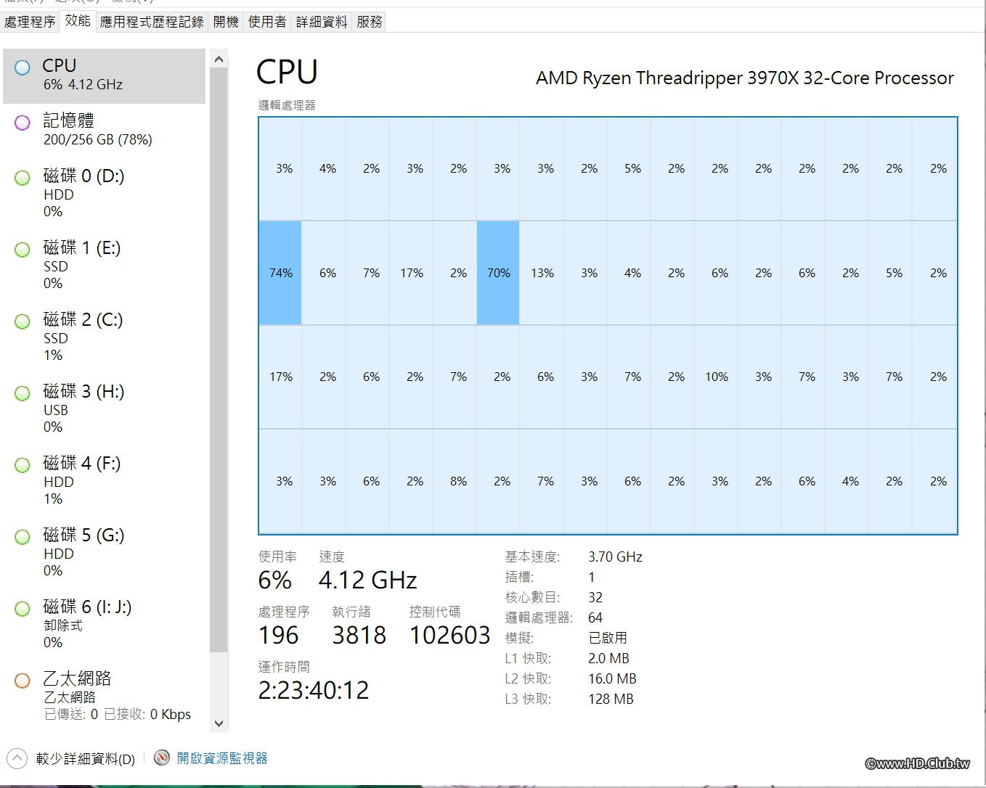Select the 磁碟 2 (C:) SSD icon

pyautogui.click(x=23, y=321)
